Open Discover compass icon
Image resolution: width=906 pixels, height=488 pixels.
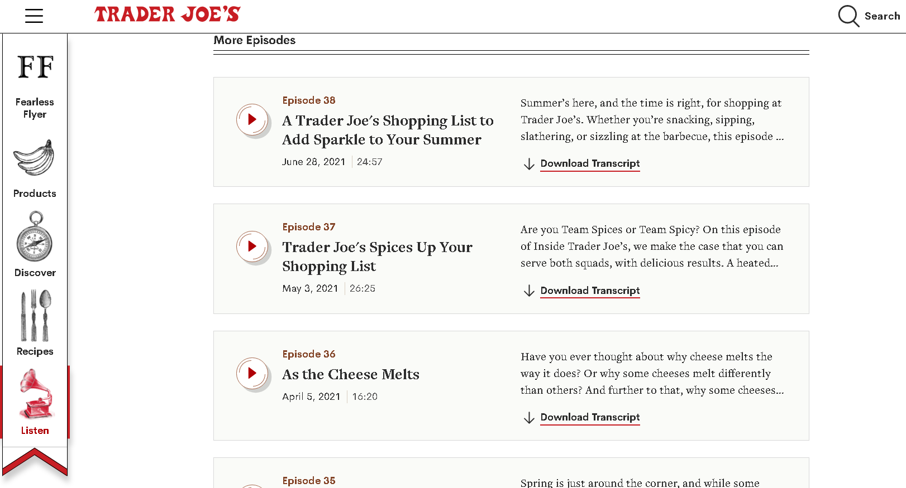(x=35, y=236)
